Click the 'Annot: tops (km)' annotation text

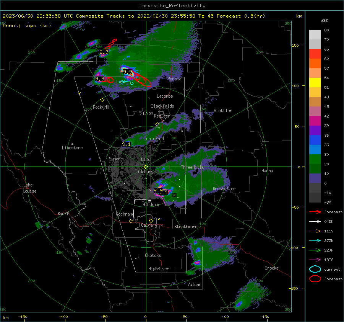(27, 26)
